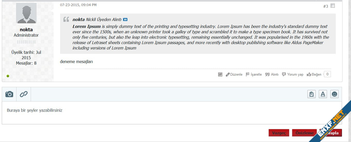The image size is (351, 142).
Task: Click the Vazgeç cancel button
Action: (279, 133)
